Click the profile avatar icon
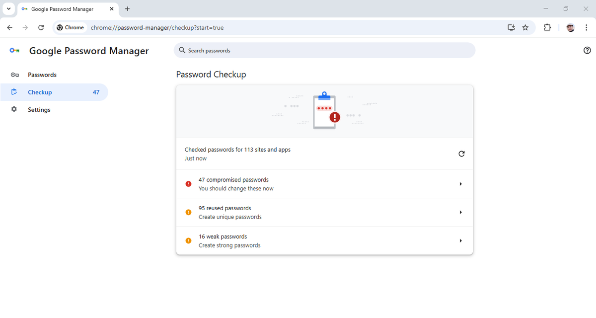This screenshot has height=318, width=596. point(570,27)
